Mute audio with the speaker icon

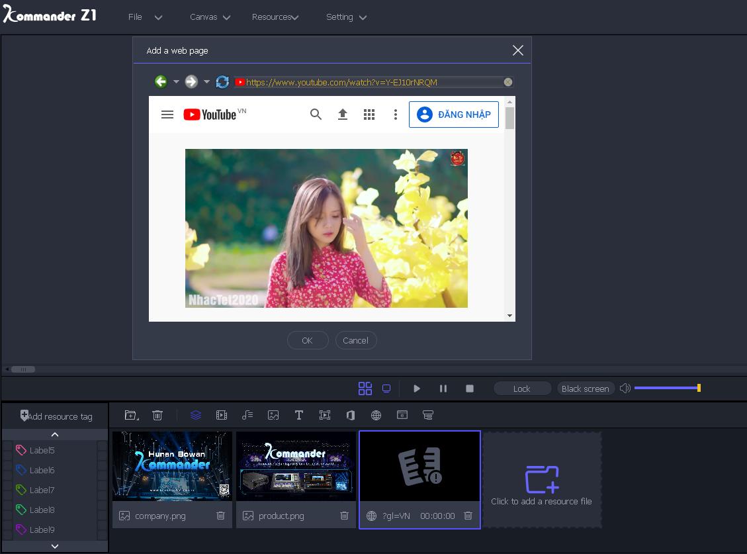(625, 389)
